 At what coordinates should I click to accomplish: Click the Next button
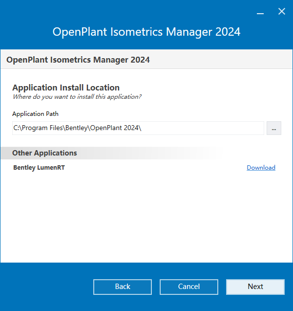pos(255,287)
